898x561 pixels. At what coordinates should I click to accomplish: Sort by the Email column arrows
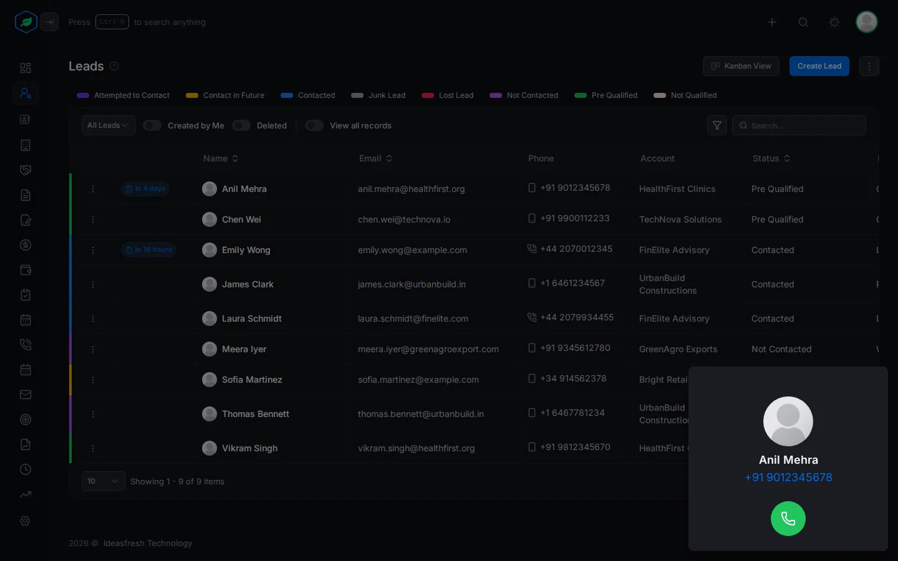[x=389, y=158]
